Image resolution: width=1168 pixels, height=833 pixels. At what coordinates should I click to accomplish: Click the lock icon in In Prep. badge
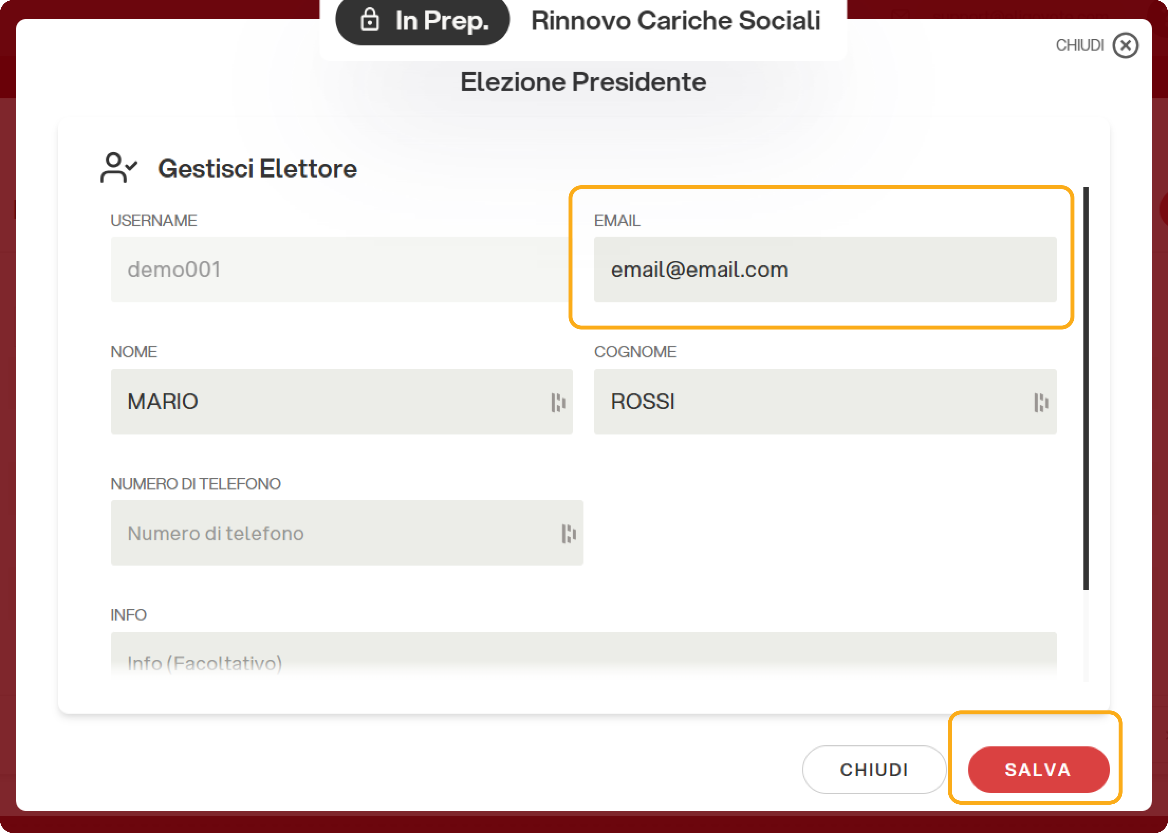tap(369, 20)
